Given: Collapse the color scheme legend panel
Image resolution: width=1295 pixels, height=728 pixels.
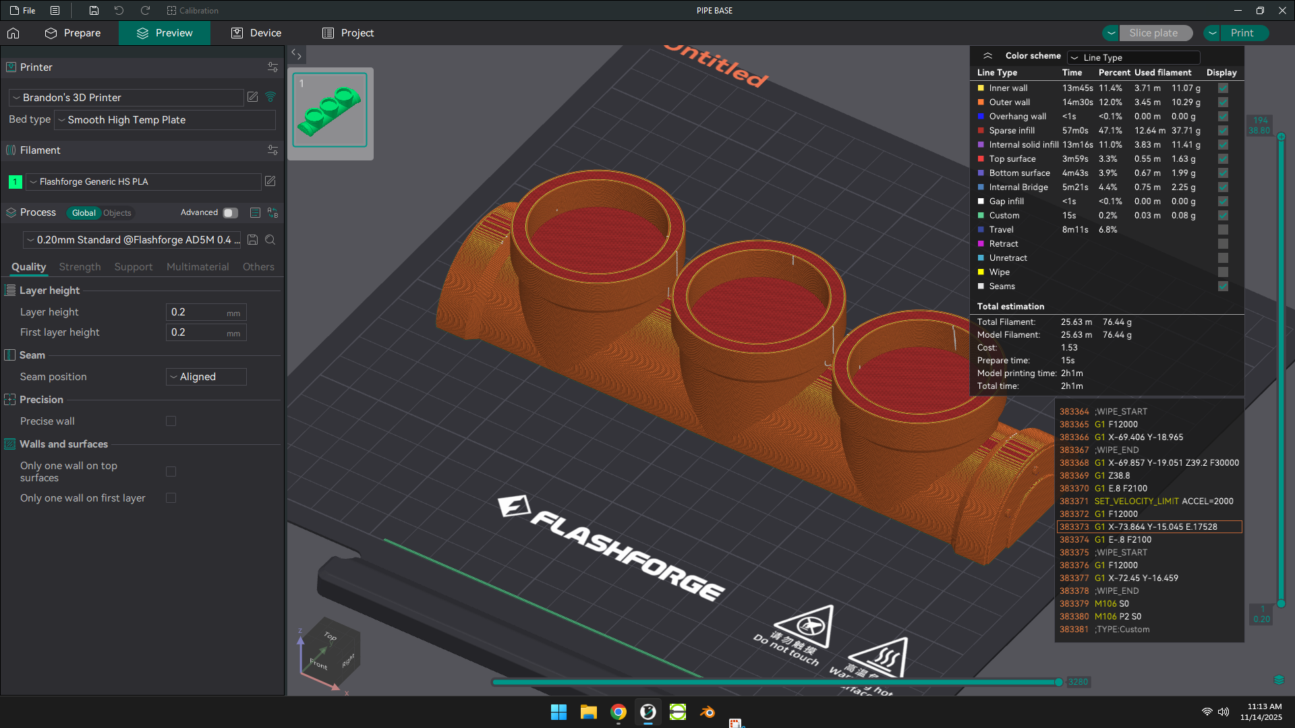Looking at the screenshot, I should pyautogui.click(x=987, y=56).
